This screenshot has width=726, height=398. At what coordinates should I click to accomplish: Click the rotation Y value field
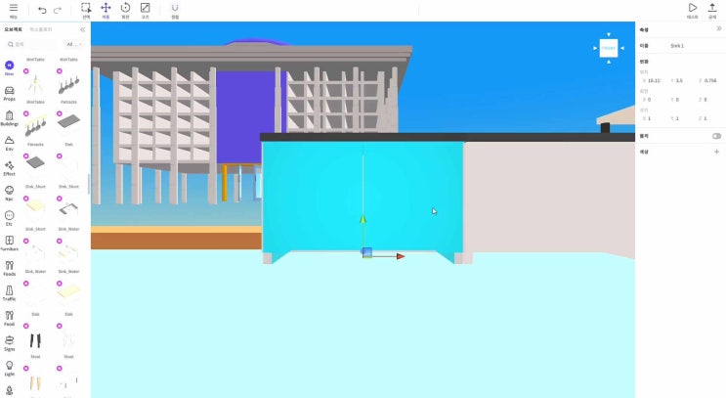(x=682, y=100)
